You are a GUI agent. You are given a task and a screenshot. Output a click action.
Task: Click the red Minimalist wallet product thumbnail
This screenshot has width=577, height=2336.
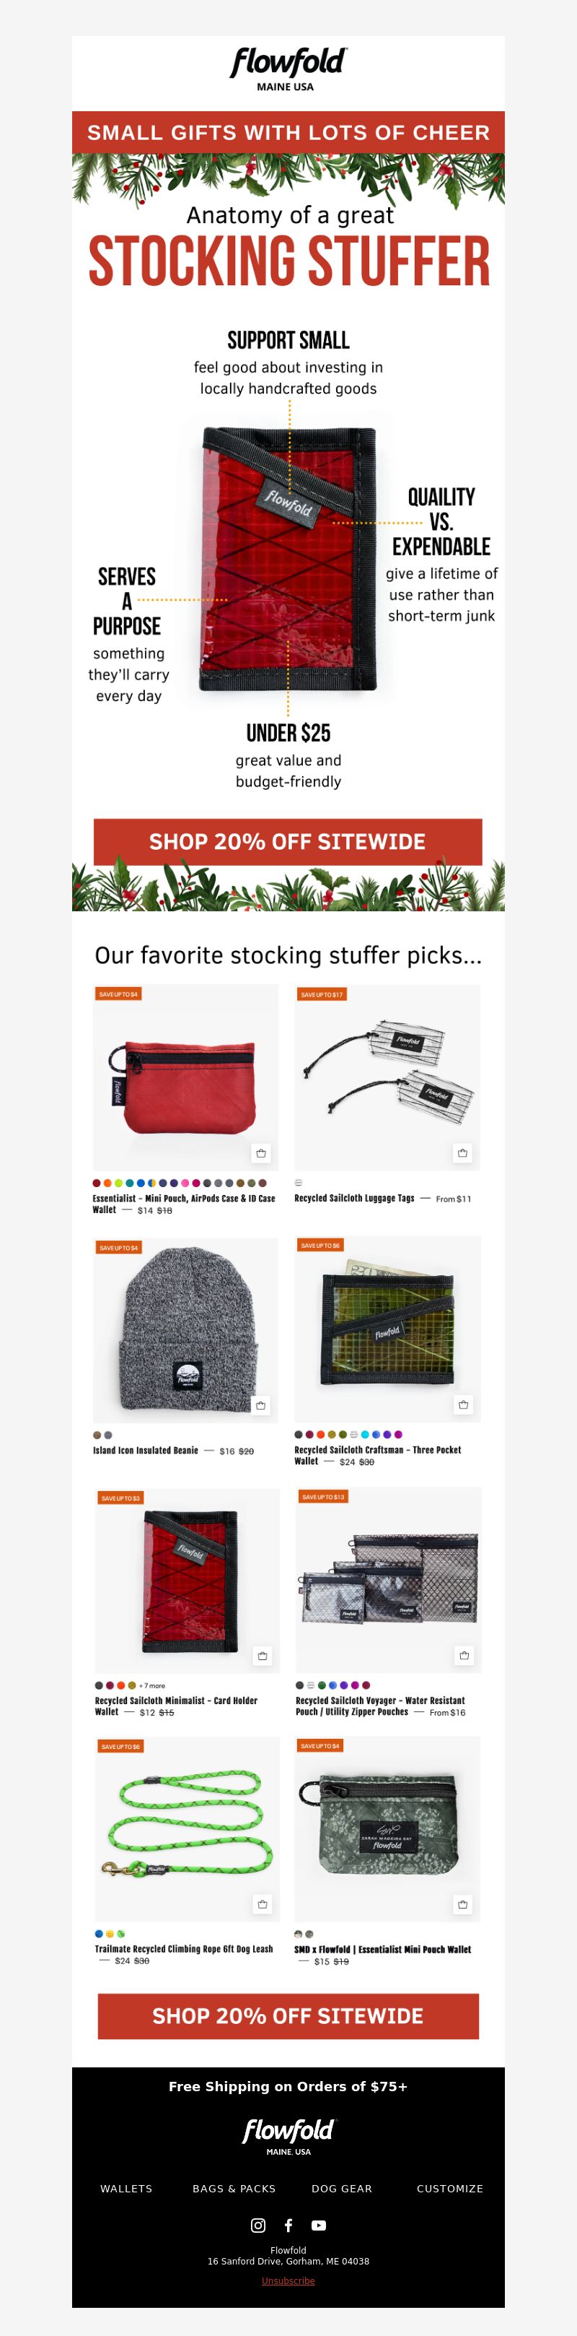[188, 1581]
